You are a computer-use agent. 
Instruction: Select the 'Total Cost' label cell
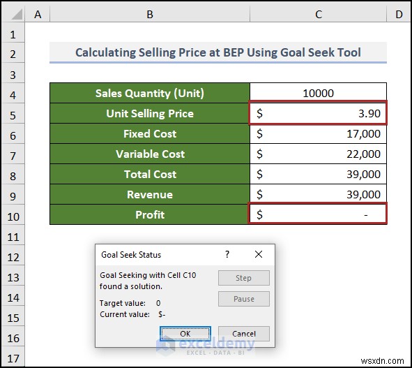(x=150, y=174)
